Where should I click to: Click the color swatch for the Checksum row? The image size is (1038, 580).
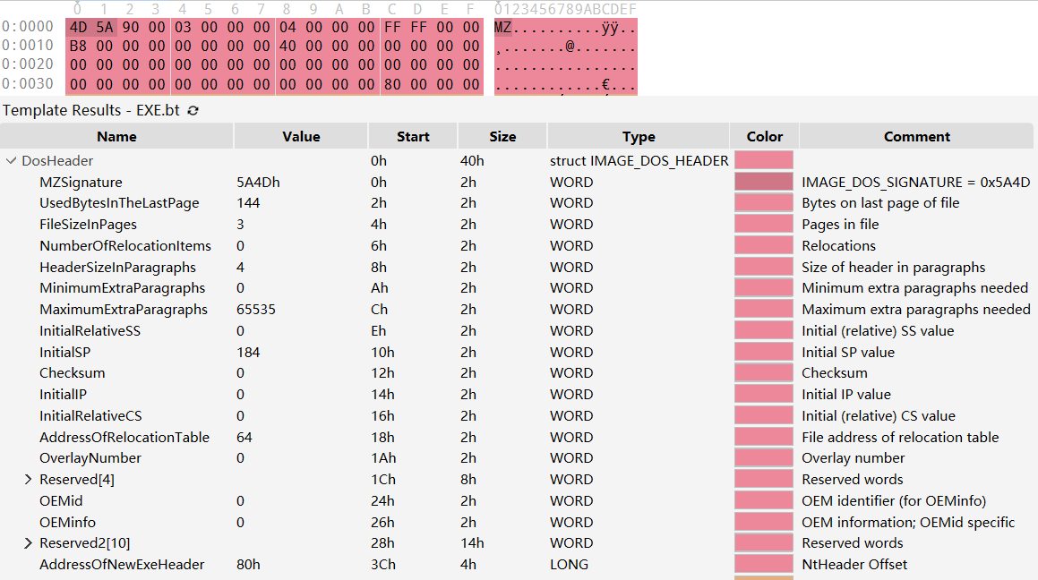pos(763,373)
